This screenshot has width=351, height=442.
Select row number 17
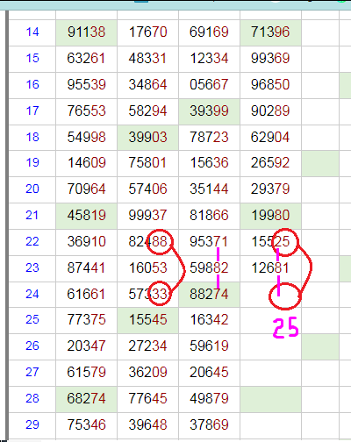[x=32, y=111]
